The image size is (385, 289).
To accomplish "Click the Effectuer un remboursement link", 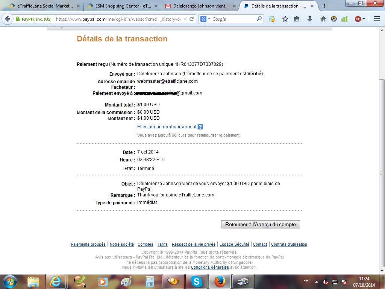I will pyautogui.click(x=167, y=127).
